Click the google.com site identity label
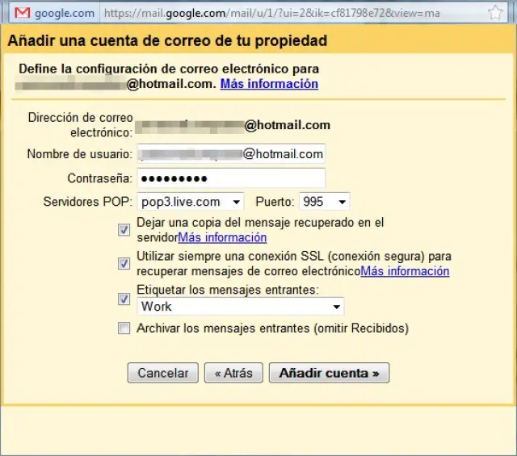This screenshot has height=456, width=517. 65,14
